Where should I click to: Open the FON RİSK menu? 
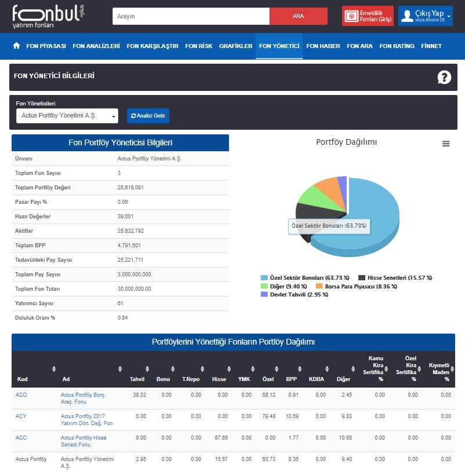click(x=199, y=46)
